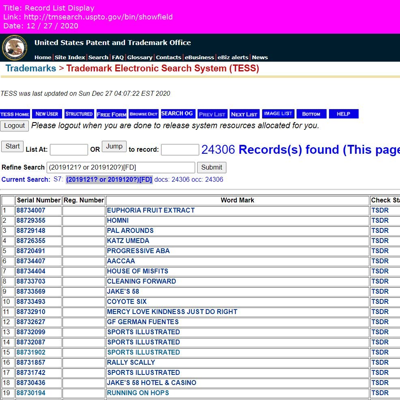The image size is (400, 400).
Task: Open EUPHORIA FRUIT EXTRACT word mark
Action: (x=151, y=211)
